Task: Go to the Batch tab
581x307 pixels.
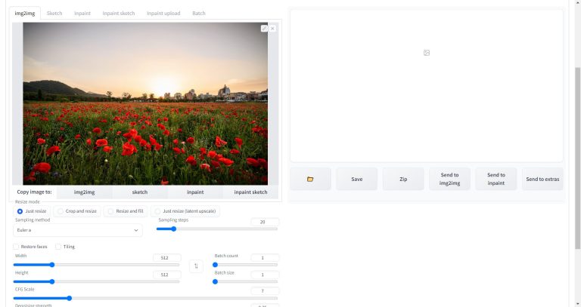Action: (x=198, y=14)
